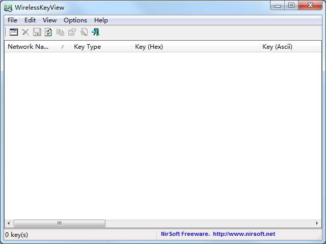The height and width of the screenshot is (244, 326).
Task: Open the File menu
Action: (x=12, y=20)
